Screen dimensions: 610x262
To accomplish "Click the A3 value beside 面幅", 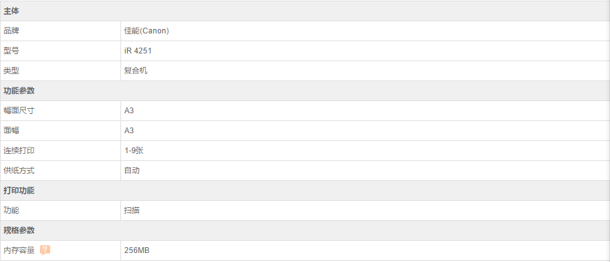I will click(x=129, y=131).
